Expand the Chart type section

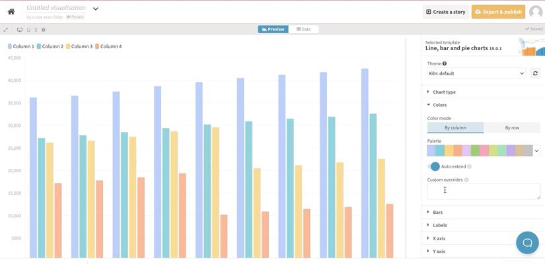coord(444,92)
